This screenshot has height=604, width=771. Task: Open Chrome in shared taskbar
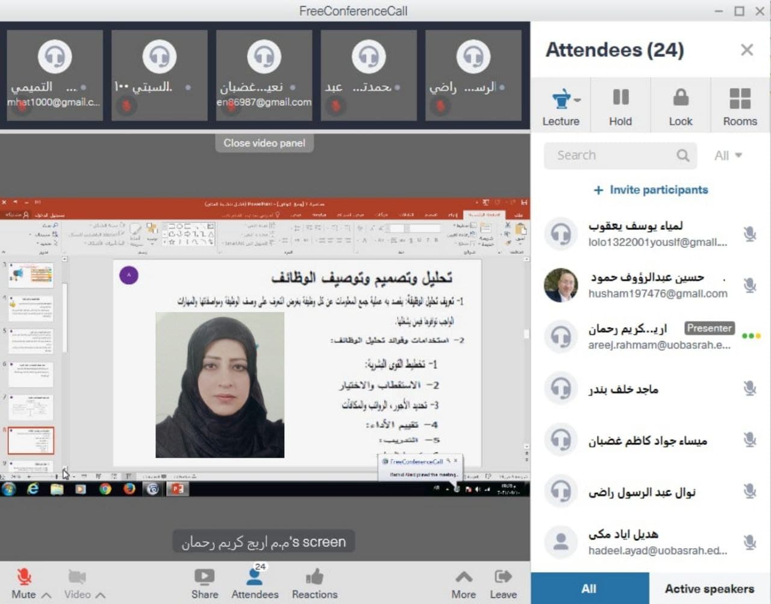tap(105, 488)
